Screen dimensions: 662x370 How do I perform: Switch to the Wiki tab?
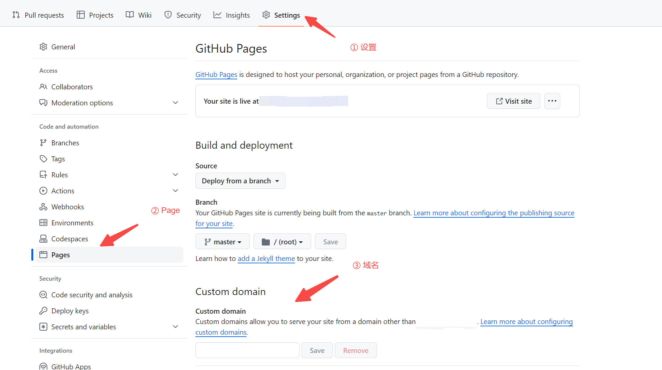point(138,15)
